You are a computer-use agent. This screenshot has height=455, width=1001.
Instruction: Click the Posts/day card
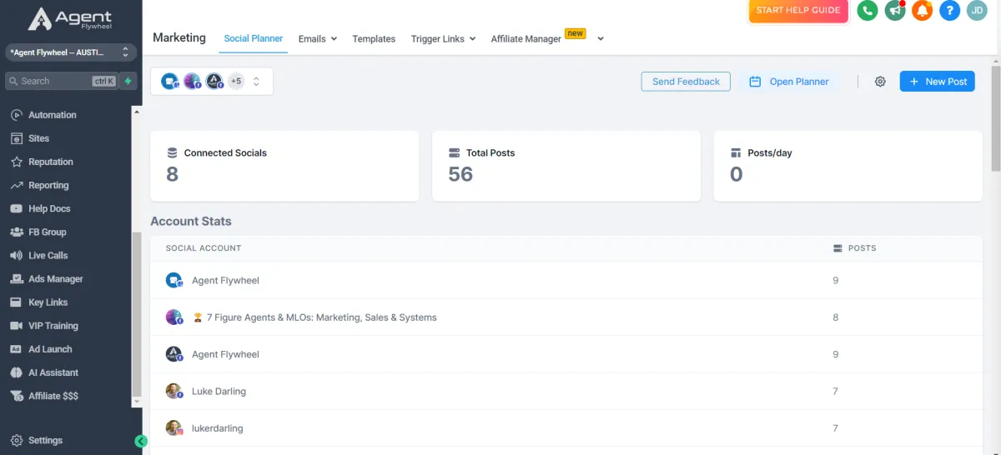(848, 165)
